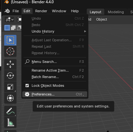Viewport: 133px width, 132px height.
Task: Click the Blender logo menu icon
Action: click(7, 11)
